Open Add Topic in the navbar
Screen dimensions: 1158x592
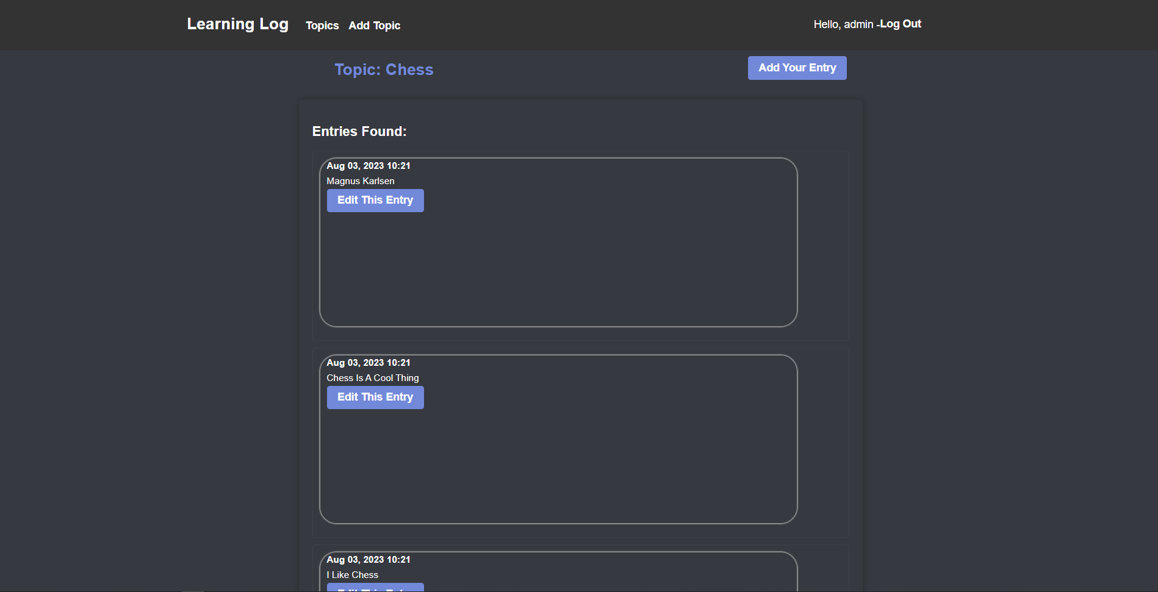374,26
